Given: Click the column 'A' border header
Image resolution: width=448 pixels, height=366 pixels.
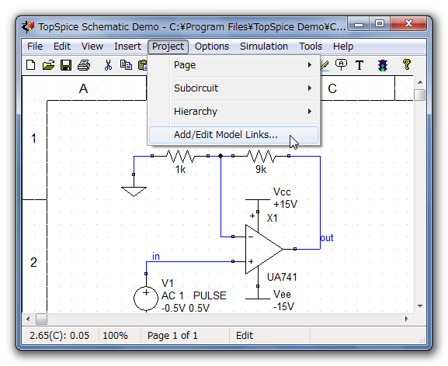Looking at the screenshot, I should point(83,88).
